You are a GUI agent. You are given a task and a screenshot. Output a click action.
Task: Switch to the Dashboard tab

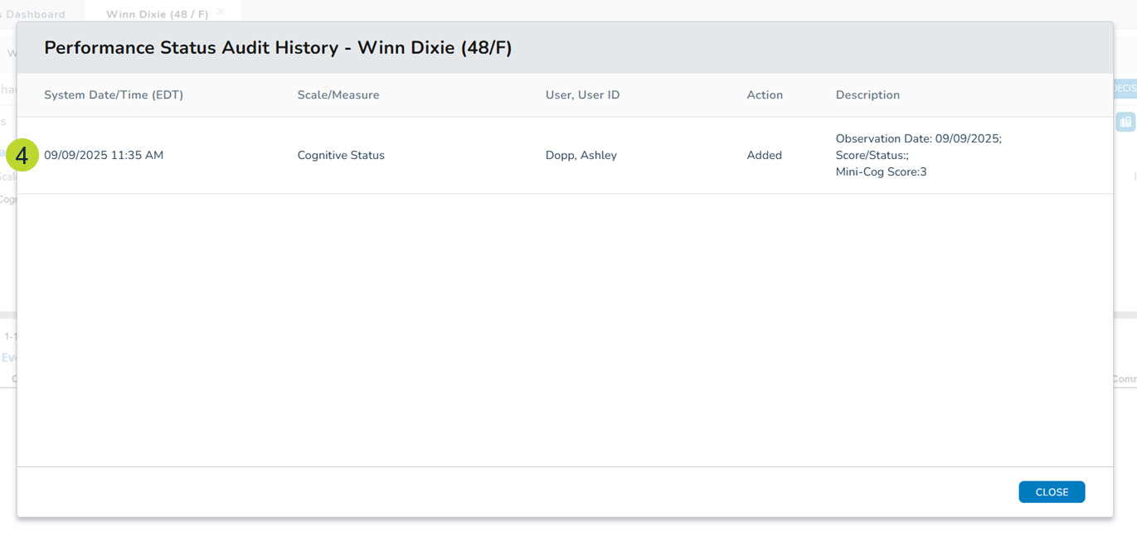pyautogui.click(x=35, y=14)
